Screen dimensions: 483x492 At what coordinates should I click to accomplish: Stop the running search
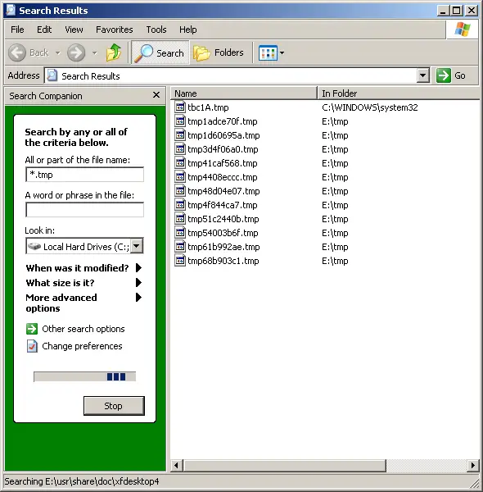pos(114,406)
